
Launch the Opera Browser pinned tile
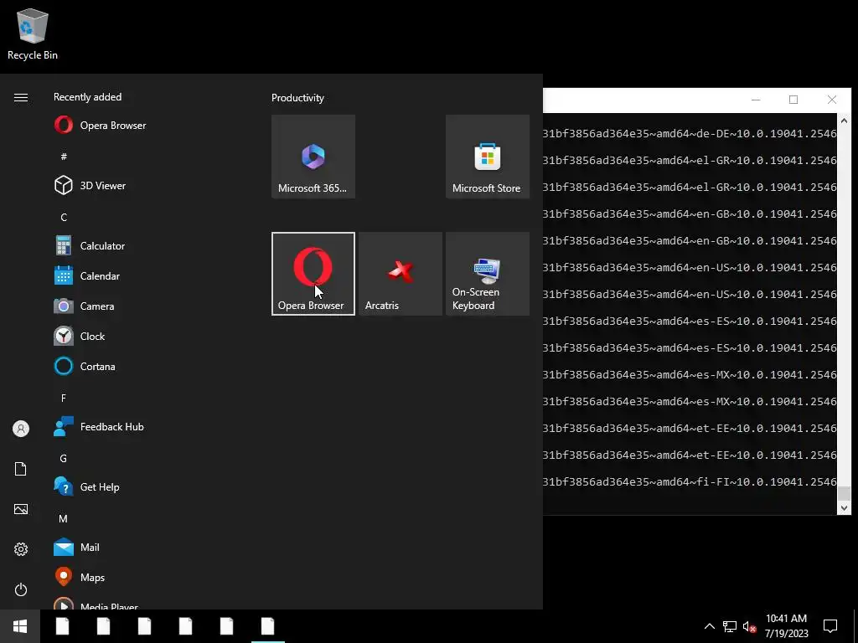click(x=313, y=274)
